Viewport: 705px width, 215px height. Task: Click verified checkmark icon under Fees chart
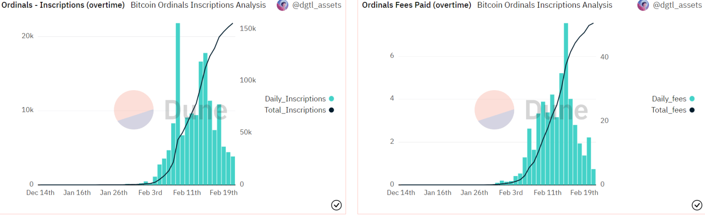696,205
